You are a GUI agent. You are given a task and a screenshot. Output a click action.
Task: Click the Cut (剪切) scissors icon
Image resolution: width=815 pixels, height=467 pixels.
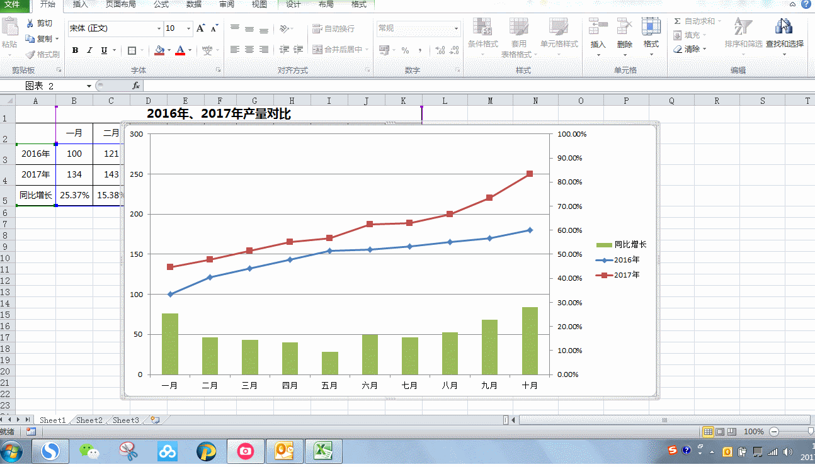30,23
